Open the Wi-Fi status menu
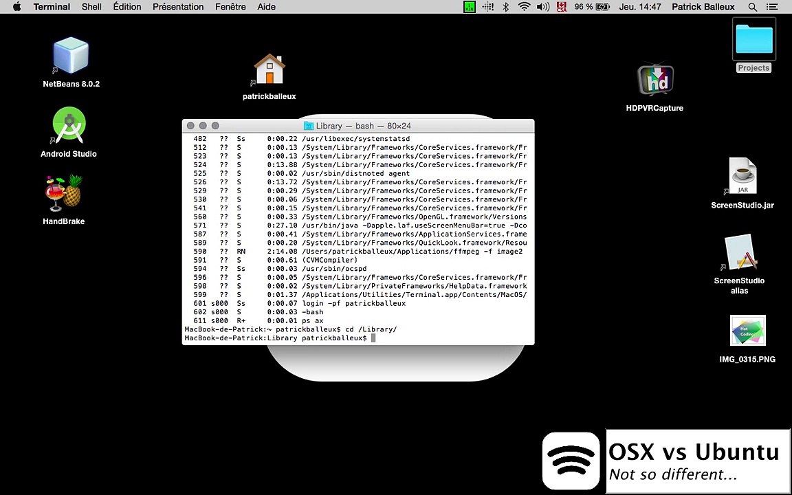 click(x=525, y=7)
